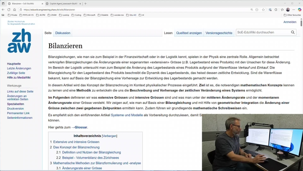Open the AV.PM bookmarks folder
This screenshot has width=303, height=171.
click(41, 15)
